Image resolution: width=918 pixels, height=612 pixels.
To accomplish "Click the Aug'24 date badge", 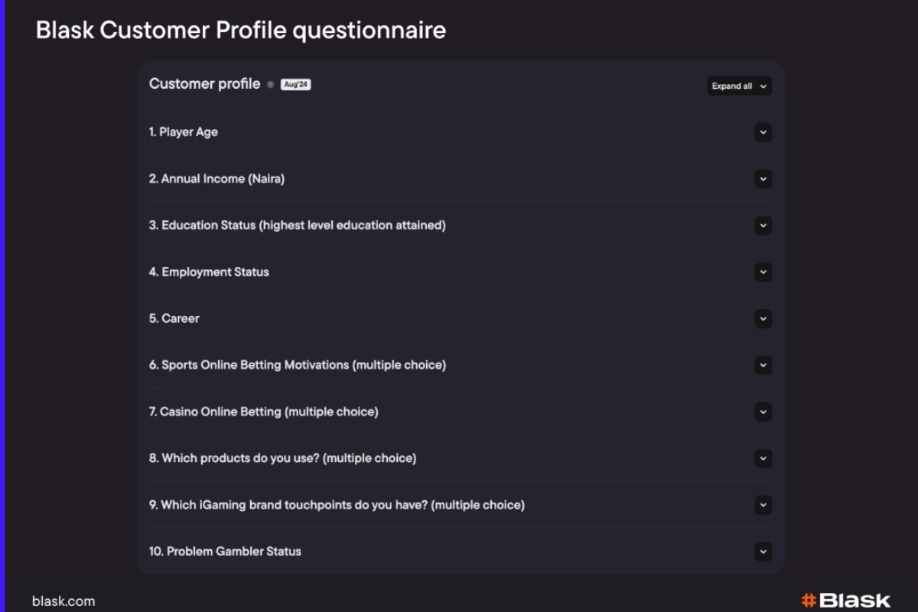I will tap(295, 85).
